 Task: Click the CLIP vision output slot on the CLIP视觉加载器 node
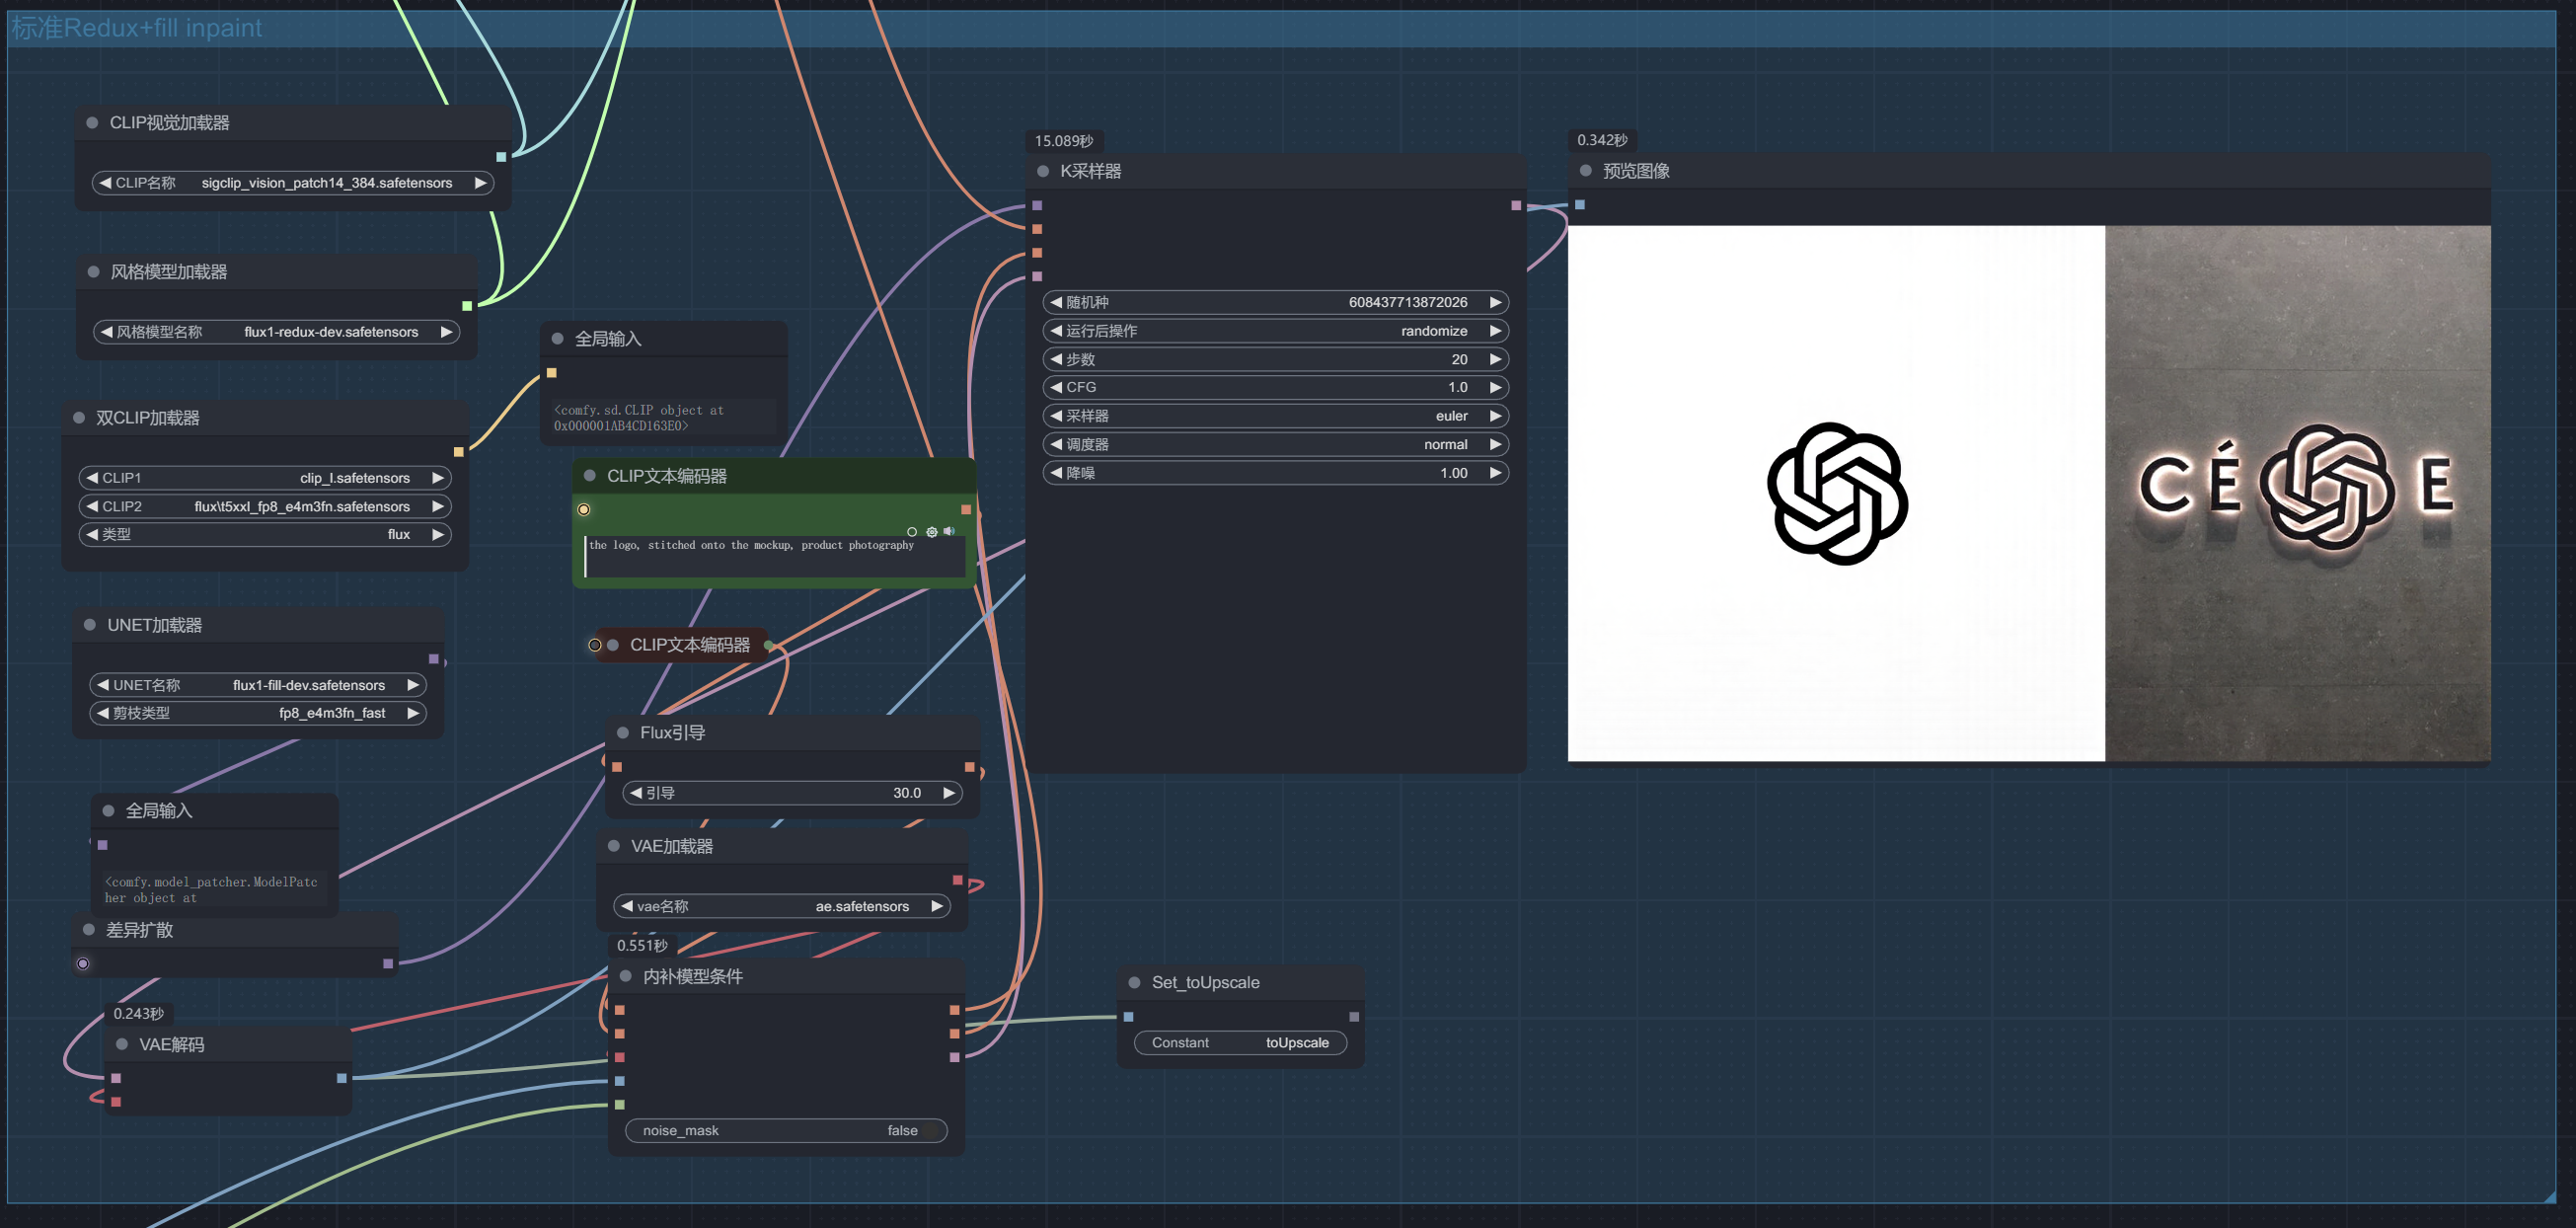click(501, 157)
